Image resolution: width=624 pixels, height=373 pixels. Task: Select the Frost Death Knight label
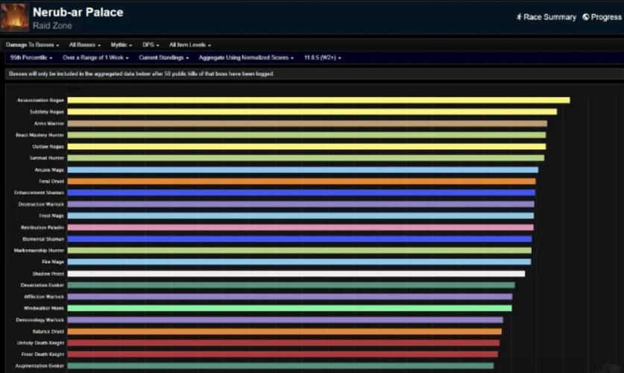[42, 354]
